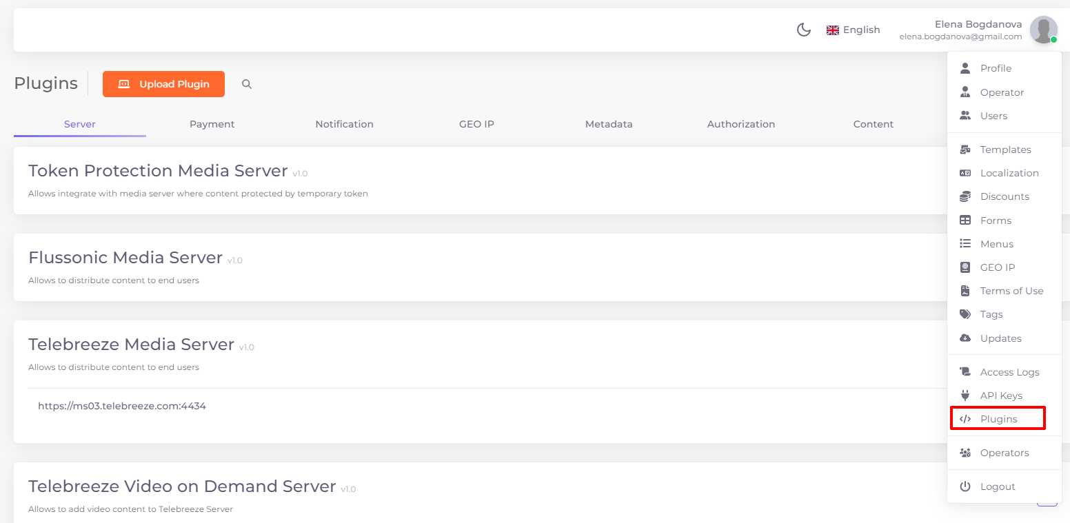Open Forms from the menu

click(1005, 221)
